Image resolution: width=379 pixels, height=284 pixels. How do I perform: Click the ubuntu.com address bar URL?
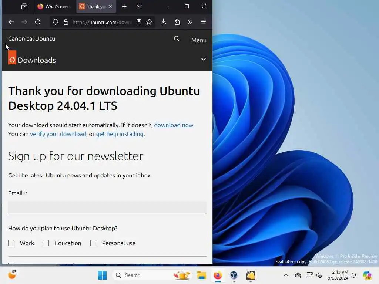click(103, 22)
